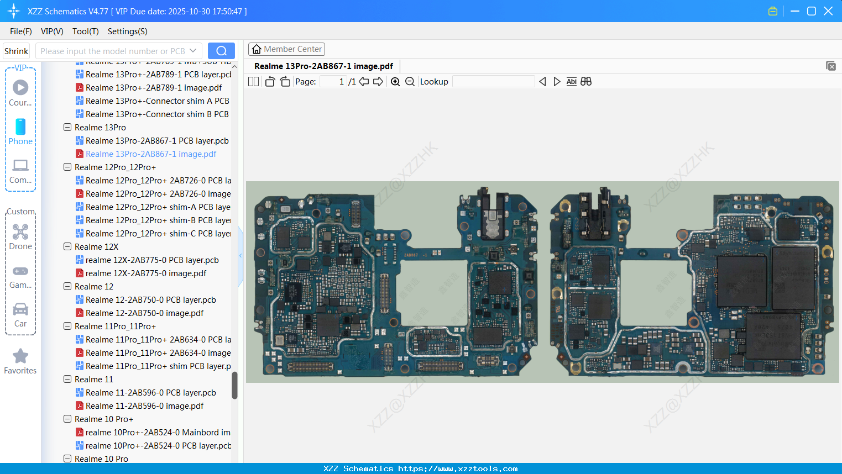Screen dimensions: 842x474
Task: Rotate the page counterclockwise
Action: tap(270, 82)
